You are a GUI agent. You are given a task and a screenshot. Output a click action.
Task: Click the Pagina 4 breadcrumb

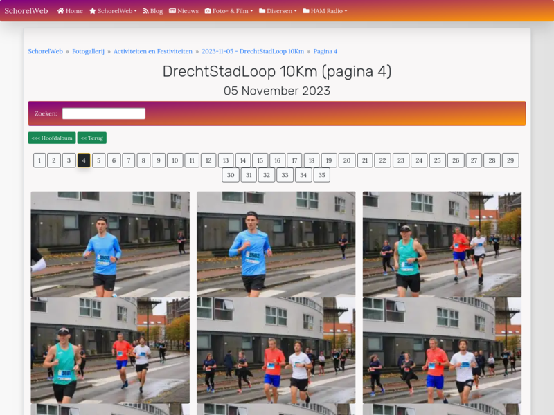[x=325, y=51]
